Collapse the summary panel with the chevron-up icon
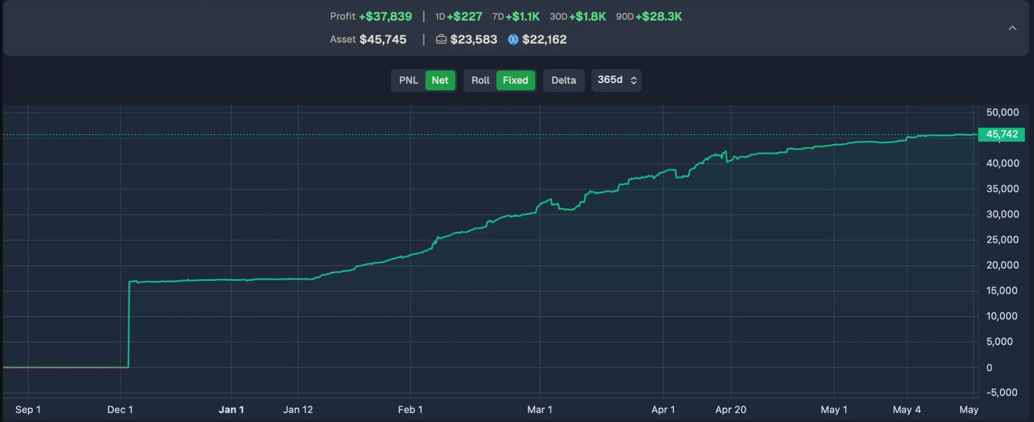The image size is (1034, 422). [1012, 28]
